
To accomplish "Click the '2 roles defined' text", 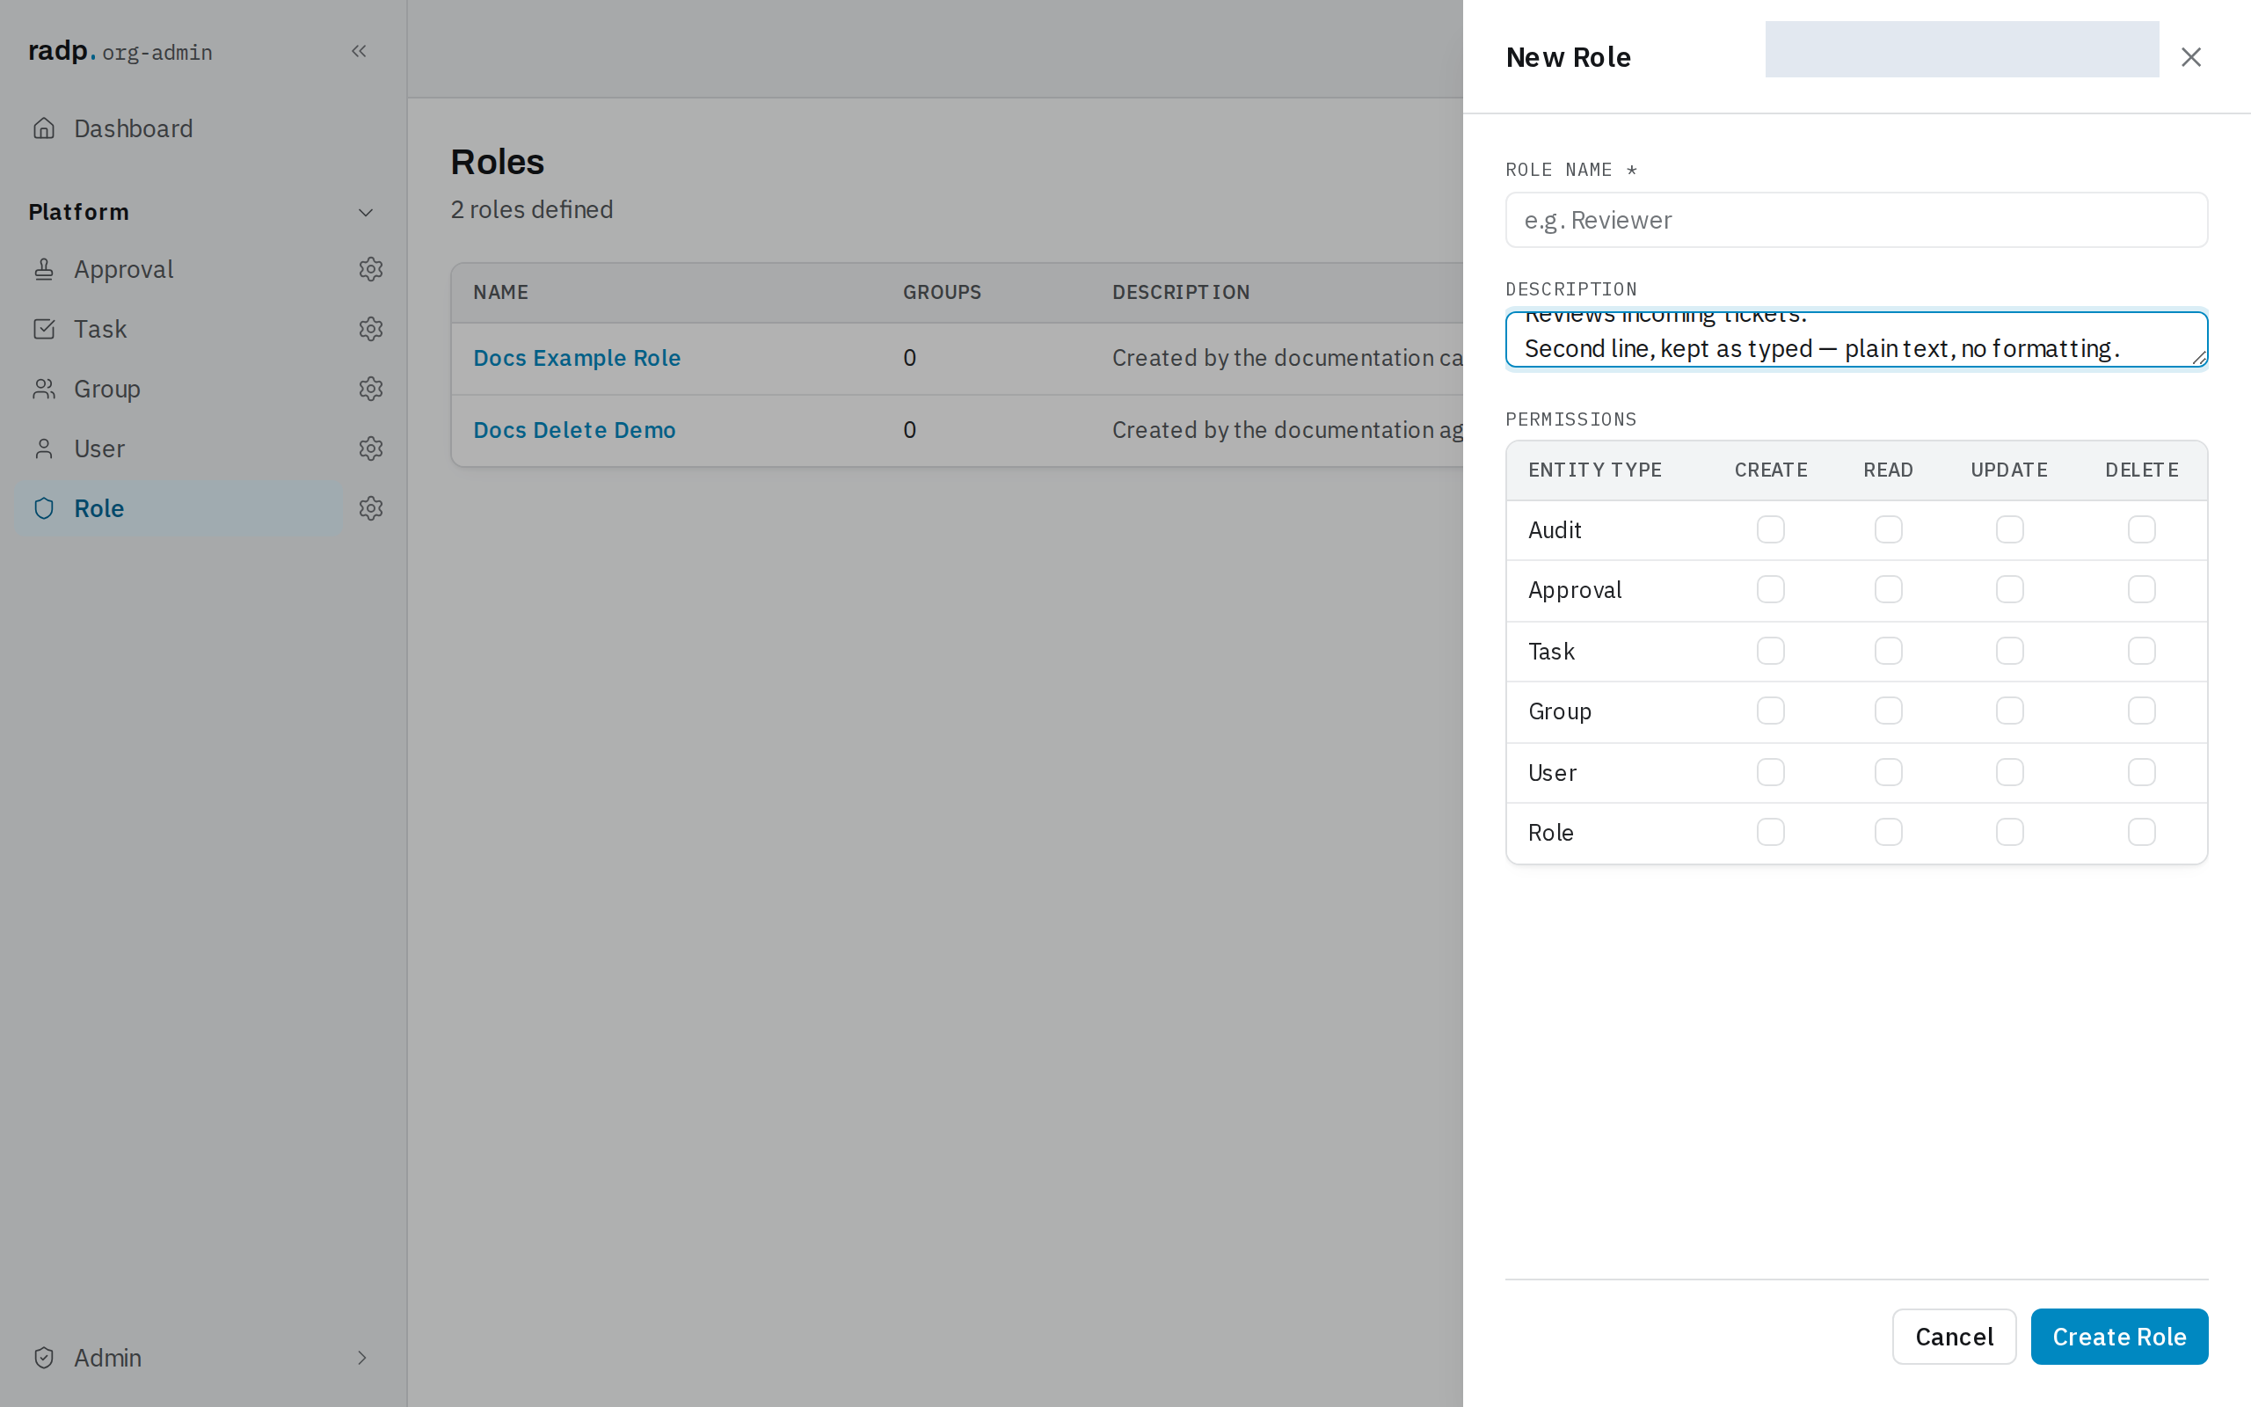I will click(532, 209).
